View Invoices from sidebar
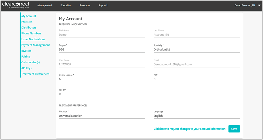The image size is (263, 140). pos(26,51)
